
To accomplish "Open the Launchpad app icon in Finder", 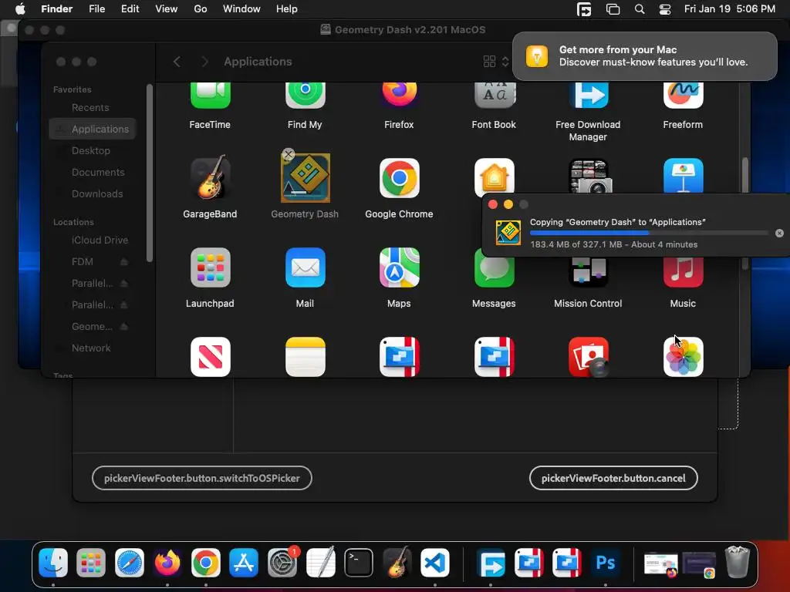I will pyautogui.click(x=210, y=267).
